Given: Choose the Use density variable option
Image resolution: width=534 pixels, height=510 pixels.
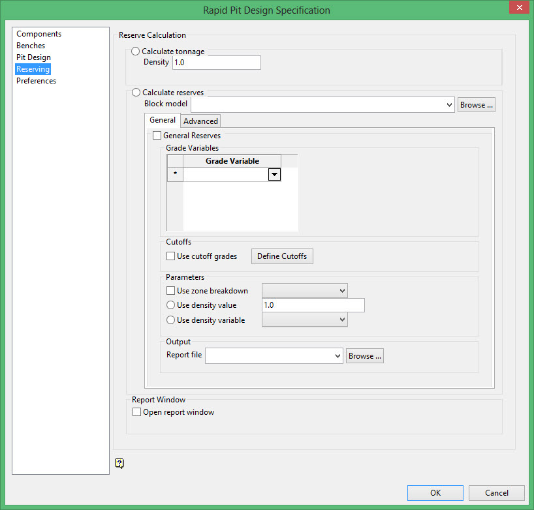Looking at the screenshot, I should click(171, 320).
